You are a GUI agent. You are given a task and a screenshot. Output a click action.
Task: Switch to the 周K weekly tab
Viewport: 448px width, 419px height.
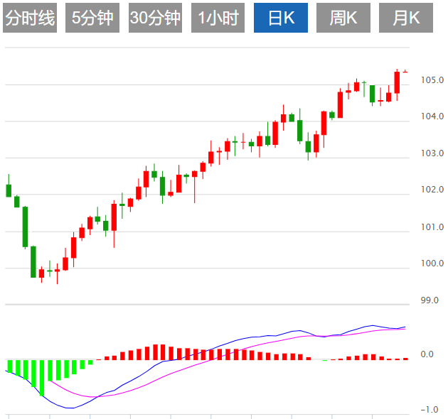click(343, 18)
